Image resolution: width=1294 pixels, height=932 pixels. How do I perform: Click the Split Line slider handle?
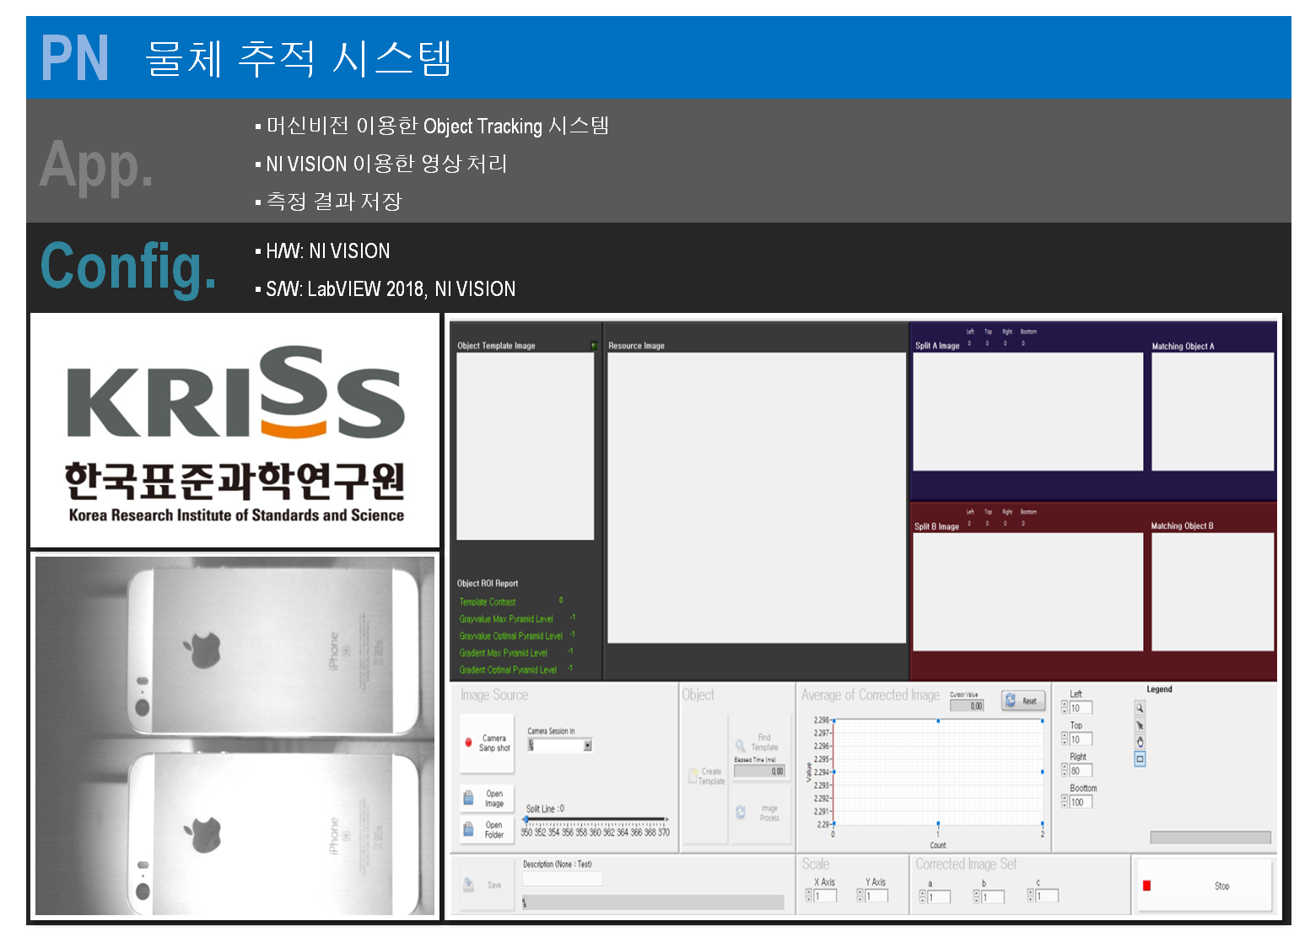pos(526,819)
